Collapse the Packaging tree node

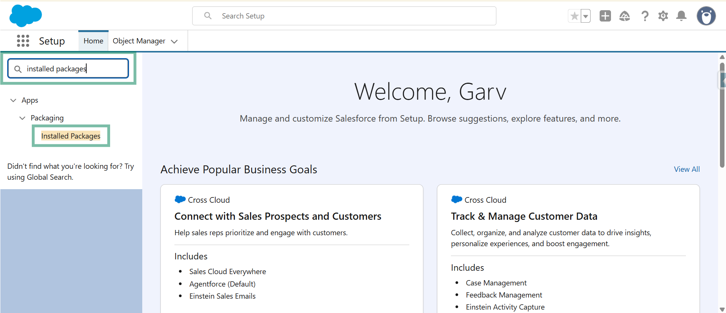(x=22, y=118)
